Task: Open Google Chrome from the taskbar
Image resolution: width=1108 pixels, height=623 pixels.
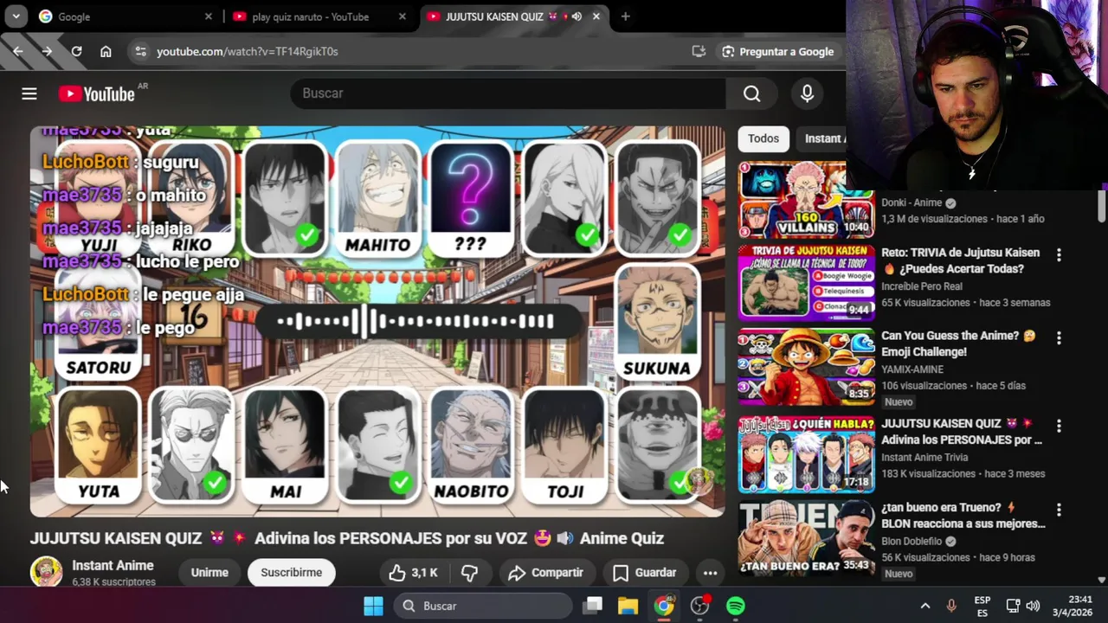Action: click(x=664, y=606)
